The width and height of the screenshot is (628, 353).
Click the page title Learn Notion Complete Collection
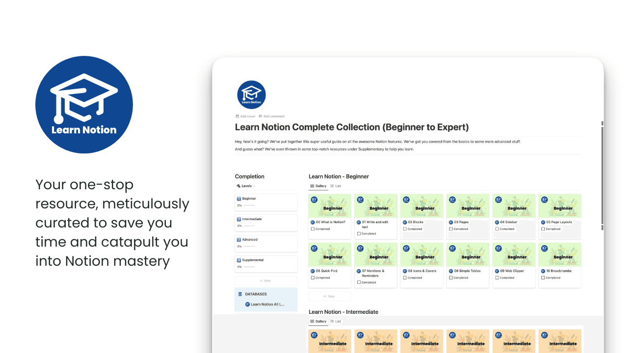[352, 127]
